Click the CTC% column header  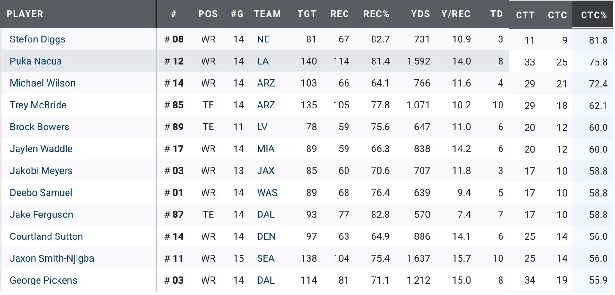coord(594,15)
